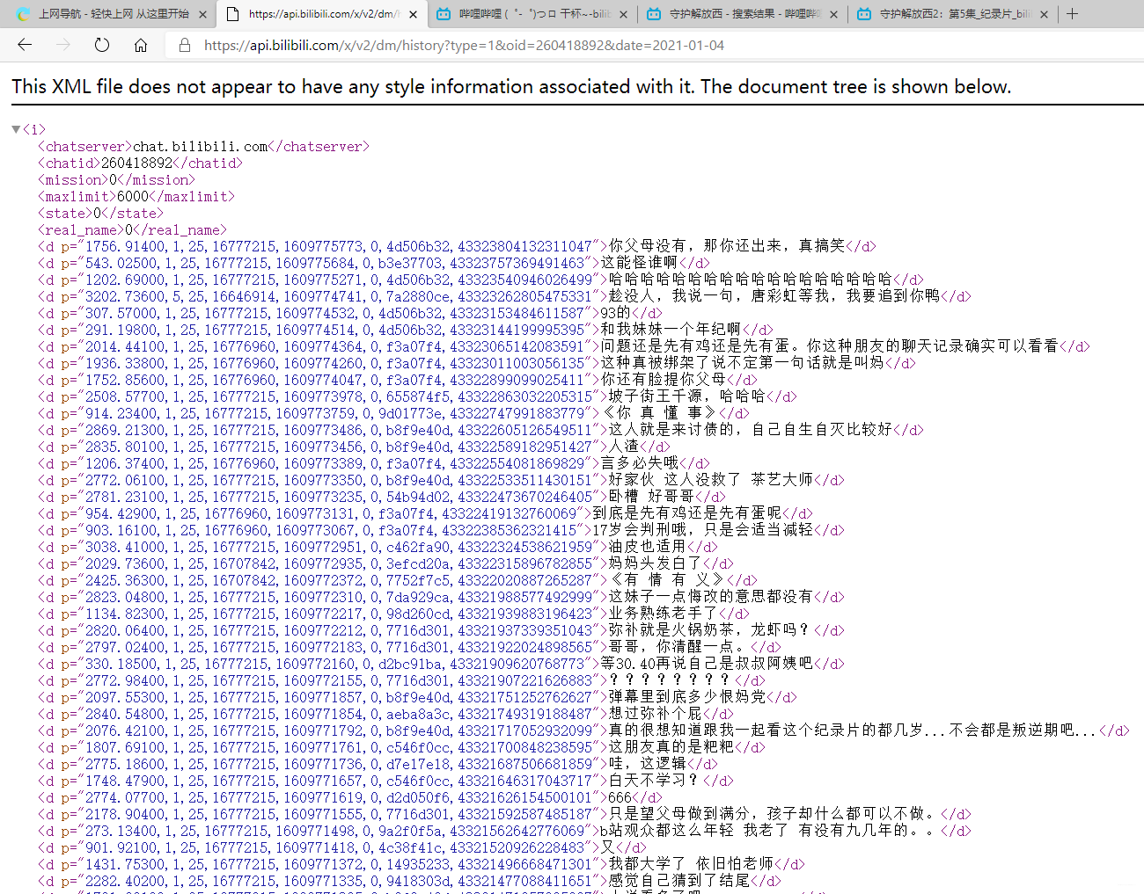1144x894 pixels.
Task: Click comment 业务熟练老手了
Action: point(393,614)
